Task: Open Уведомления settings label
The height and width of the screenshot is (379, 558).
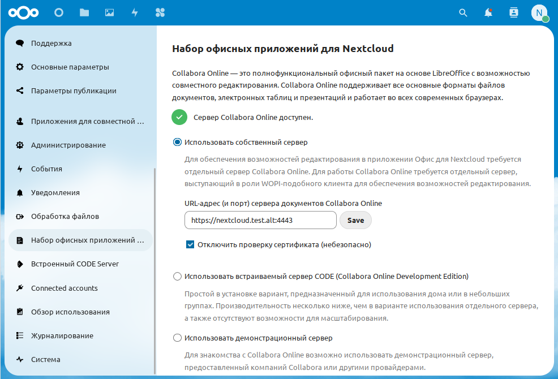Action: (x=55, y=192)
